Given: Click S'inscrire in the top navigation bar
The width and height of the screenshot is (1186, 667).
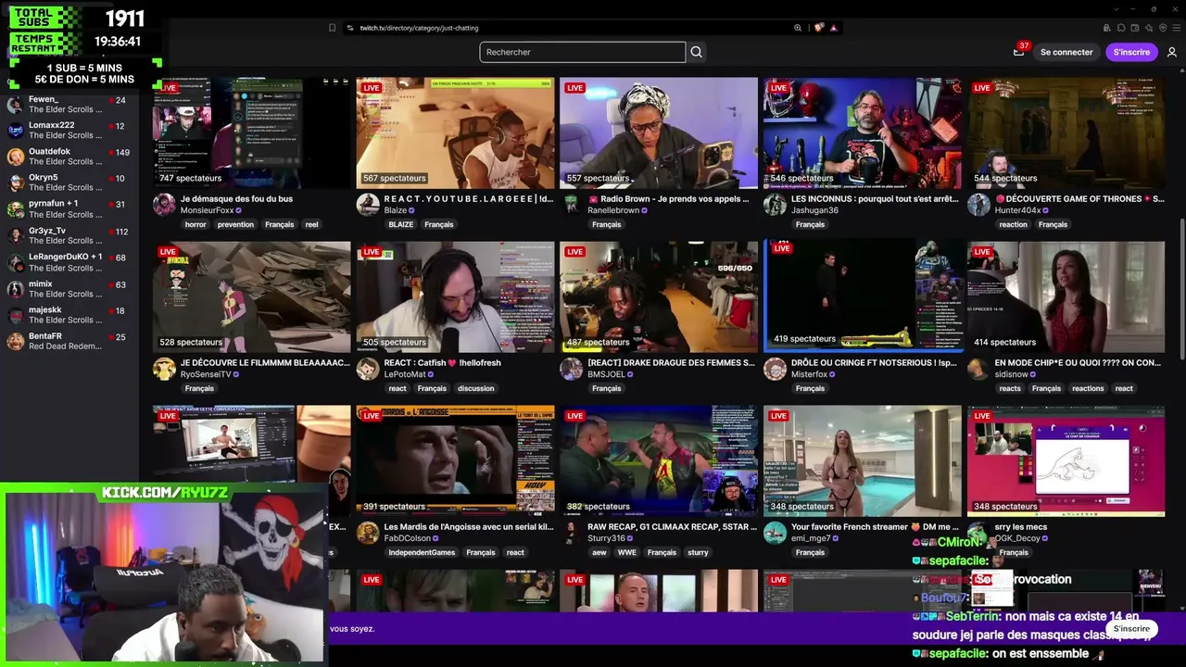Looking at the screenshot, I should coord(1131,52).
